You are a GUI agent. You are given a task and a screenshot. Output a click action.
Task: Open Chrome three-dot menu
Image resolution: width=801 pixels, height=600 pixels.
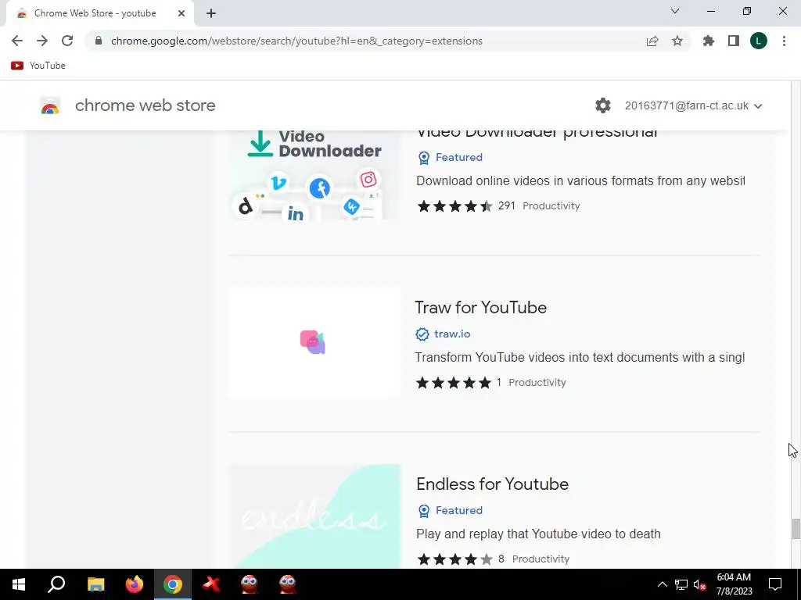click(x=784, y=41)
